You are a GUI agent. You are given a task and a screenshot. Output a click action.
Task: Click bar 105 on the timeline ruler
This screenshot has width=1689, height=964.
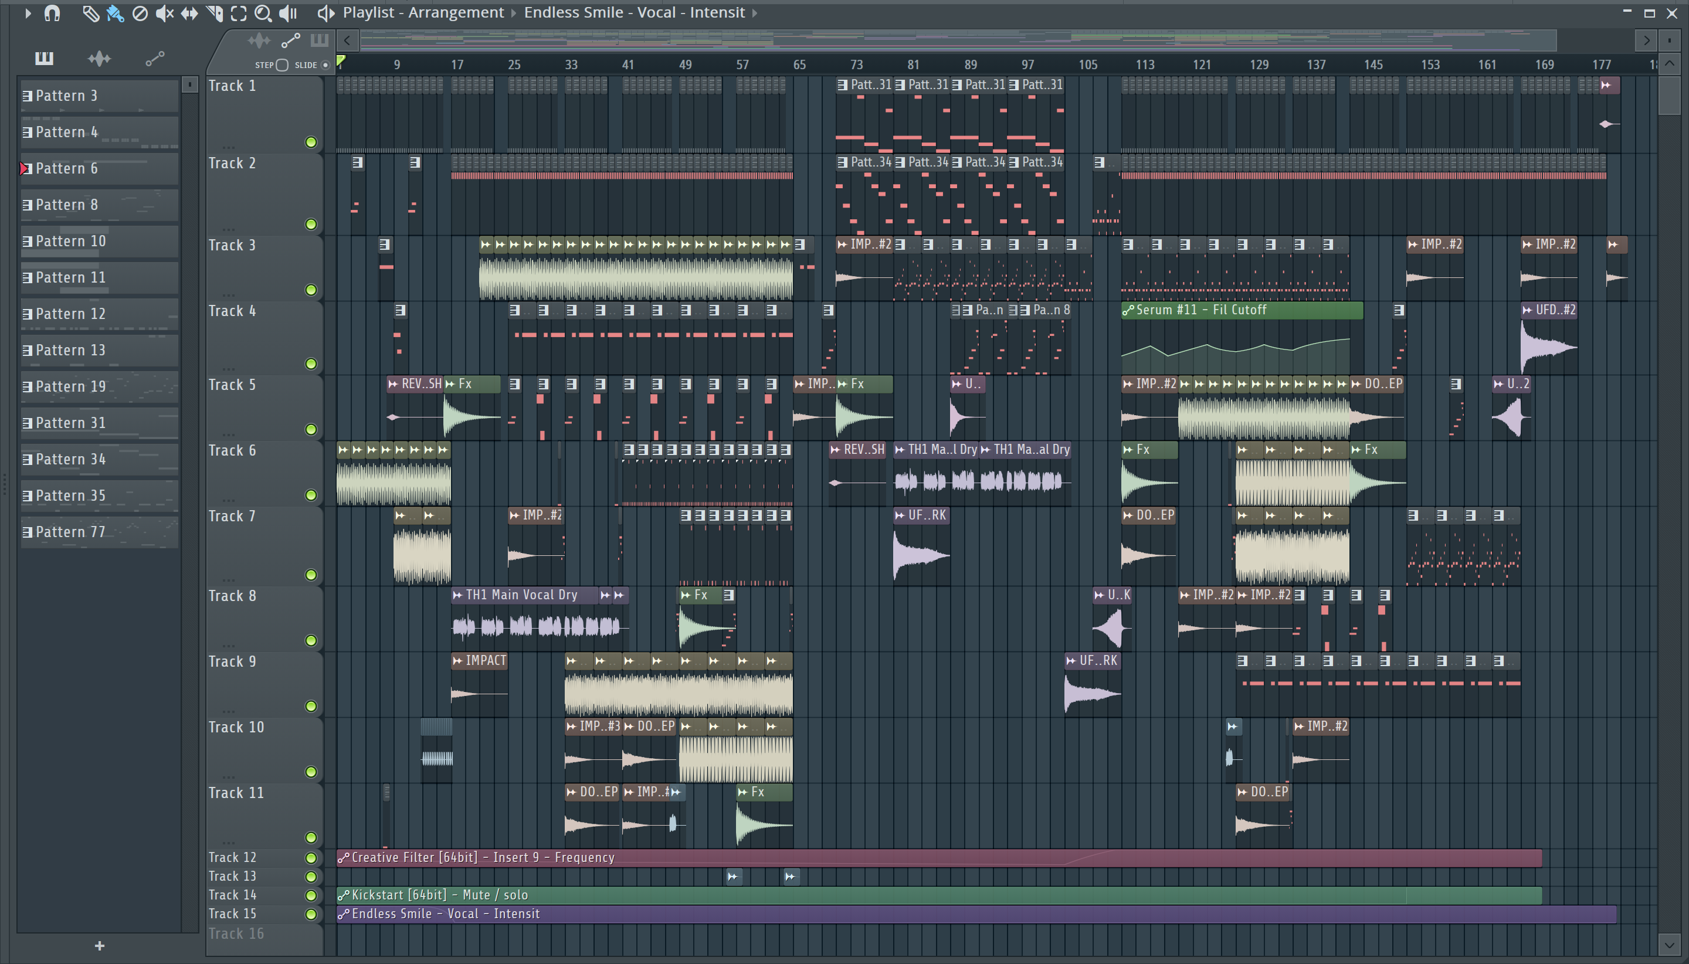(1088, 65)
